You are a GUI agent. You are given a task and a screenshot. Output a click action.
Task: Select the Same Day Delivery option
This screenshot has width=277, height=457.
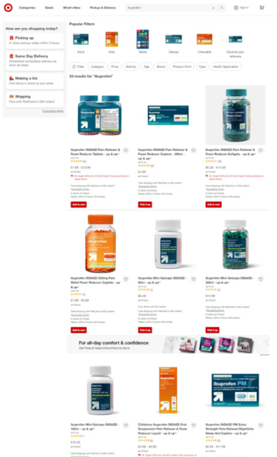pyautogui.click(x=34, y=60)
